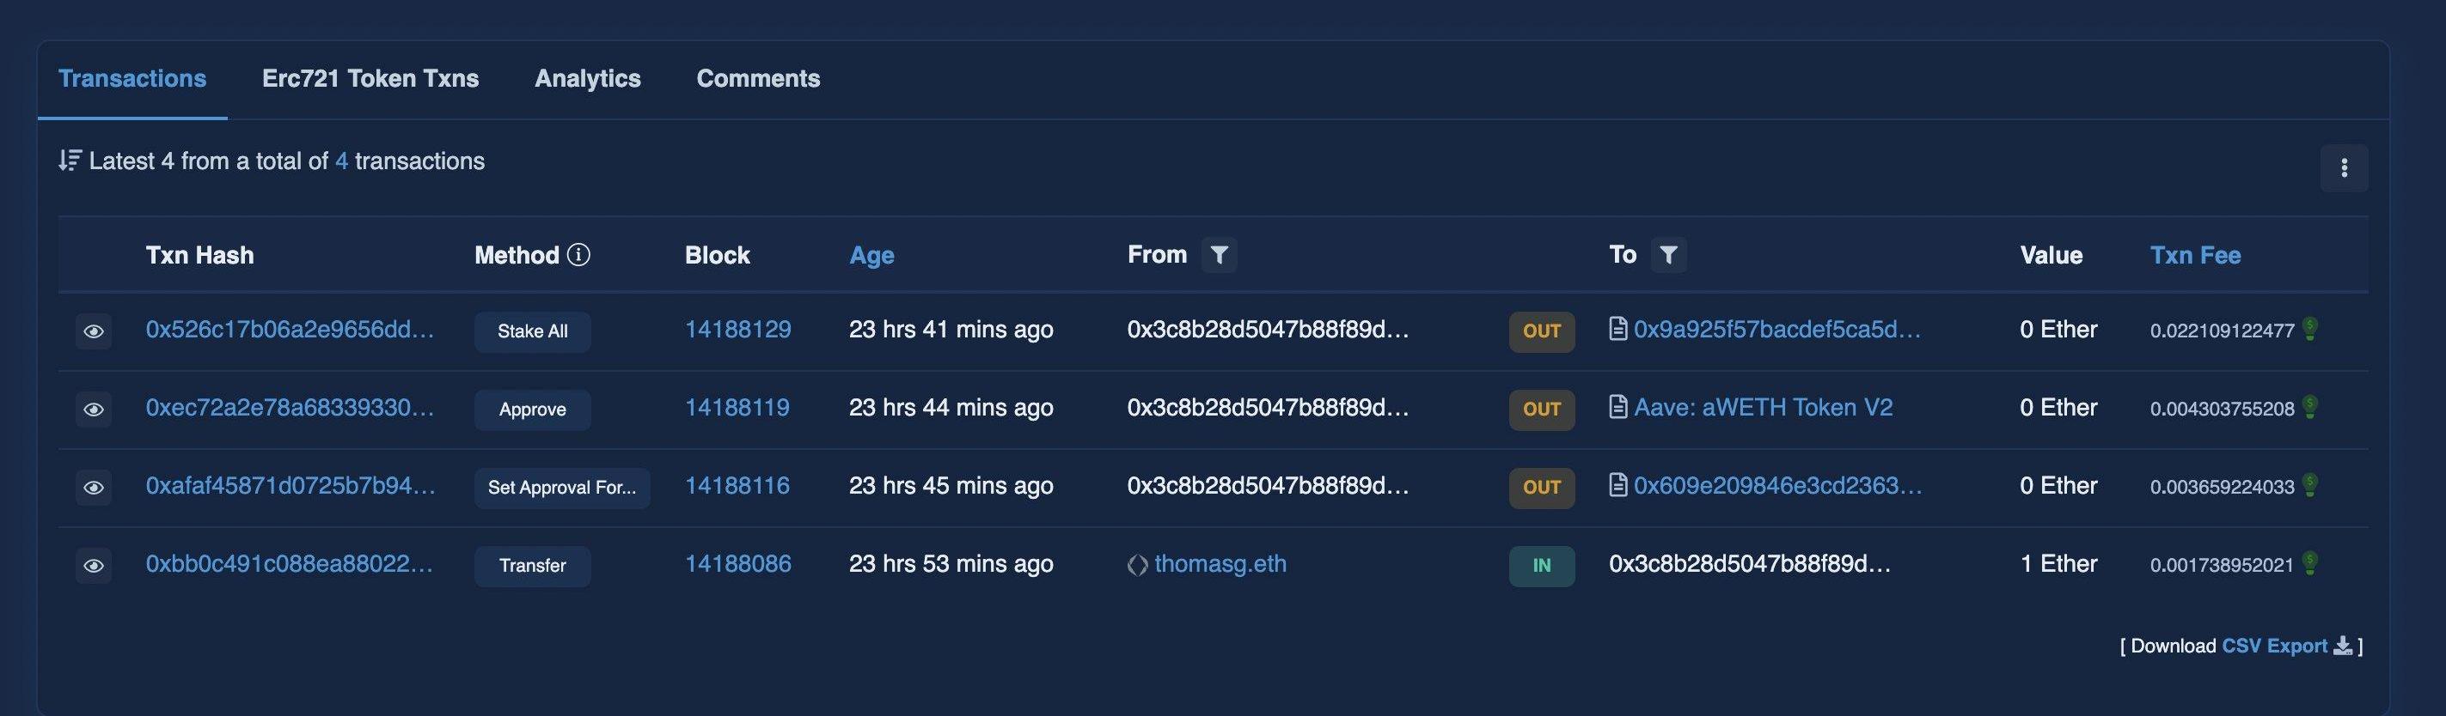Click the contract icon before Aave: aWETH Token
The image size is (2446, 716).
(x=1618, y=407)
